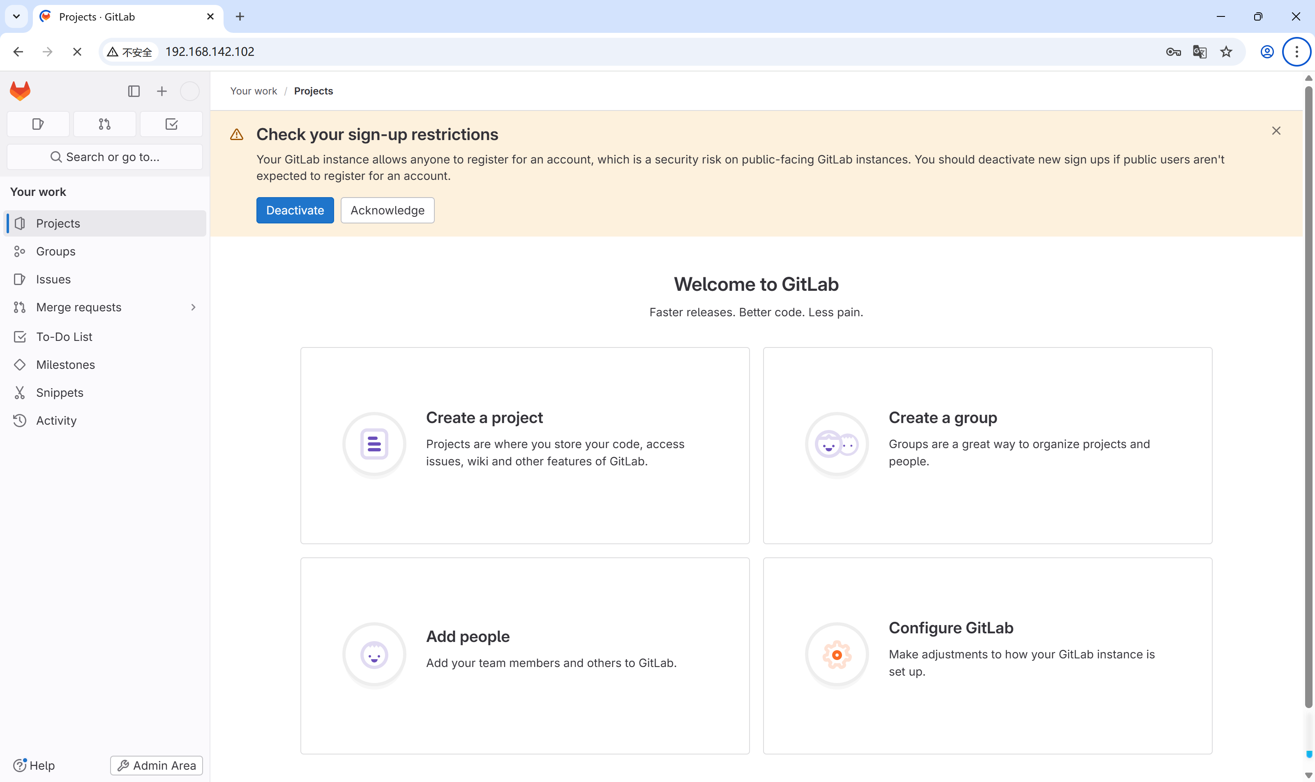Expand the Merge requests chevron
Image resolution: width=1315 pixels, height=782 pixels.
(194, 307)
